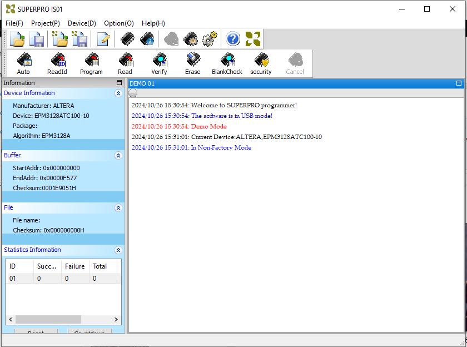Collapse the File section
Screen dimensions: 467x347
click(118, 207)
